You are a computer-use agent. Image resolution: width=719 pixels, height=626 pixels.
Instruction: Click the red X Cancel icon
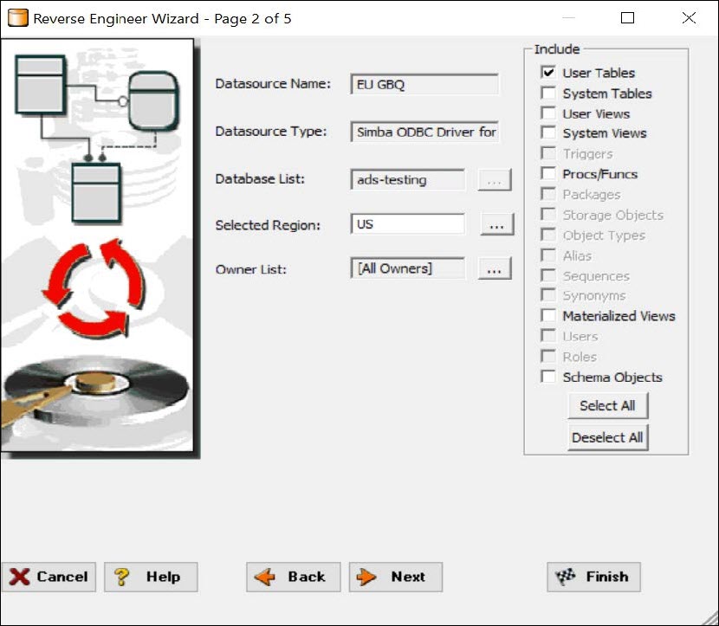click(19, 577)
